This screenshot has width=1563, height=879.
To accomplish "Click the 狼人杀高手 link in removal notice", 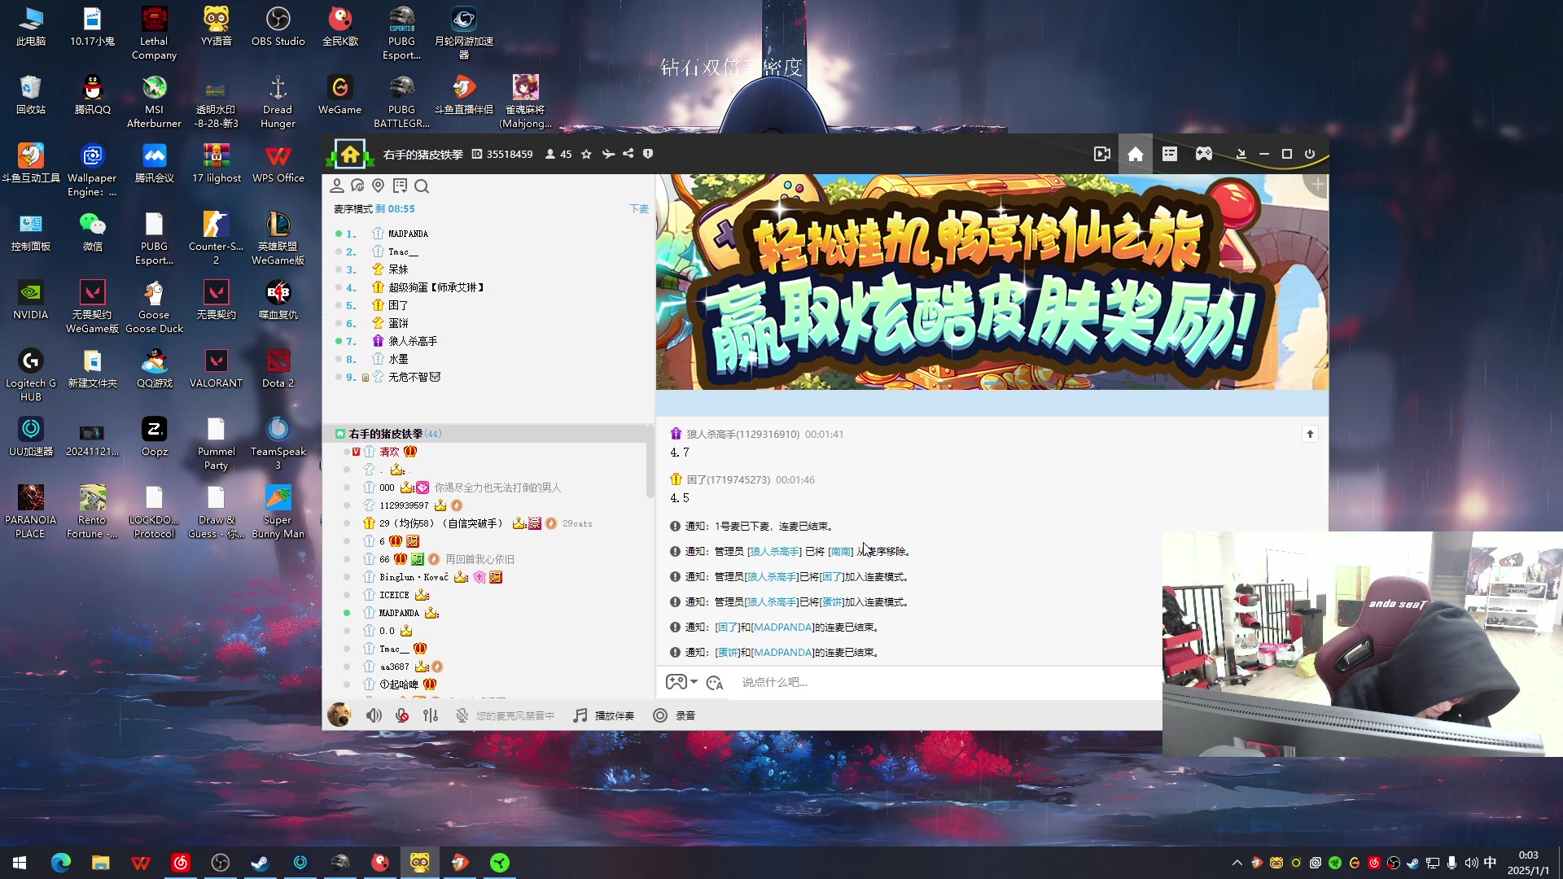I will click(774, 552).
